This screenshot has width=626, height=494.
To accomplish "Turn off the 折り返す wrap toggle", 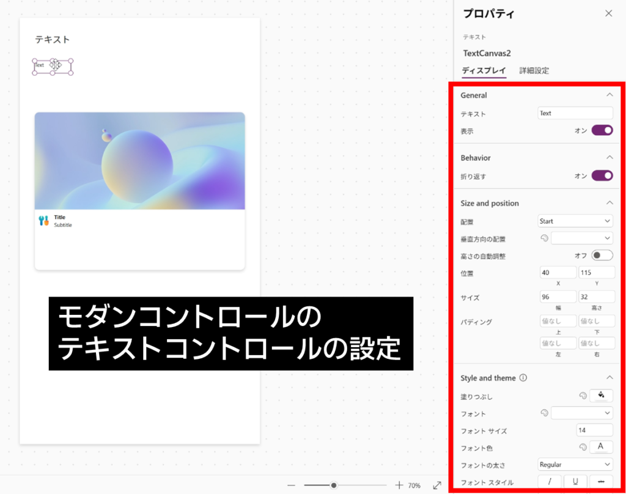I will point(602,175).
